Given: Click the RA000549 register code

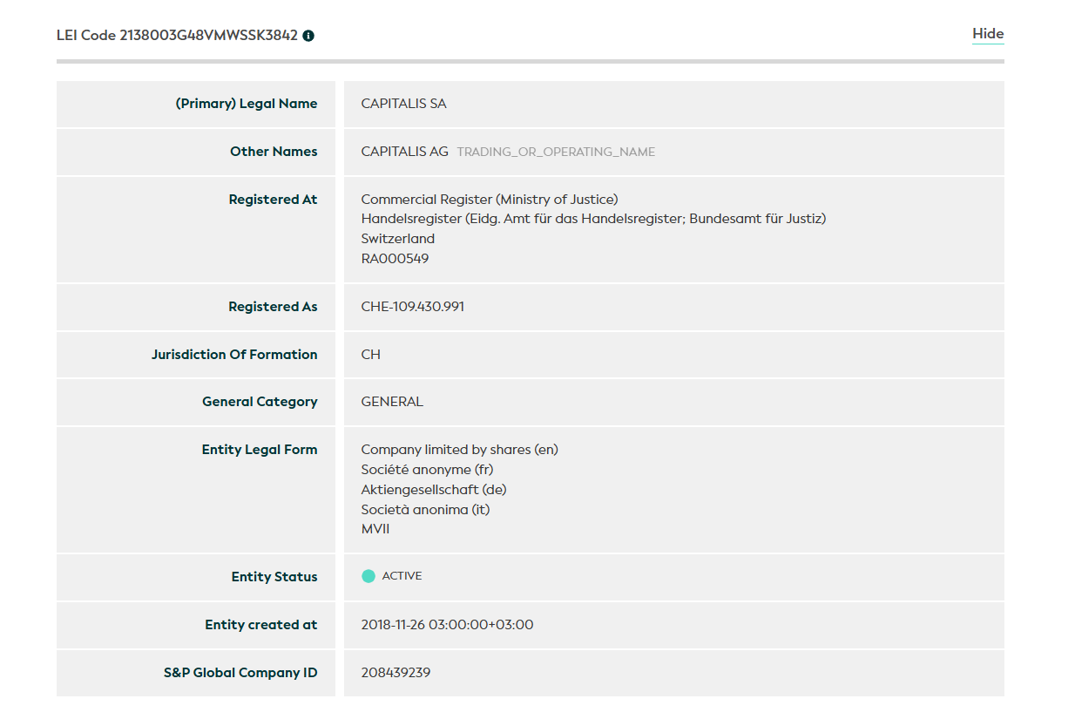Looking at the screenshot, I should pos(395,259).
